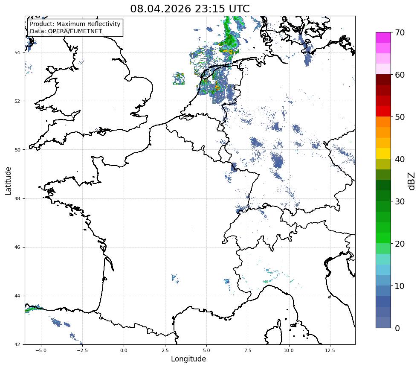
Task: Click the longitude tick label -5.0
Action: (41, 350)
